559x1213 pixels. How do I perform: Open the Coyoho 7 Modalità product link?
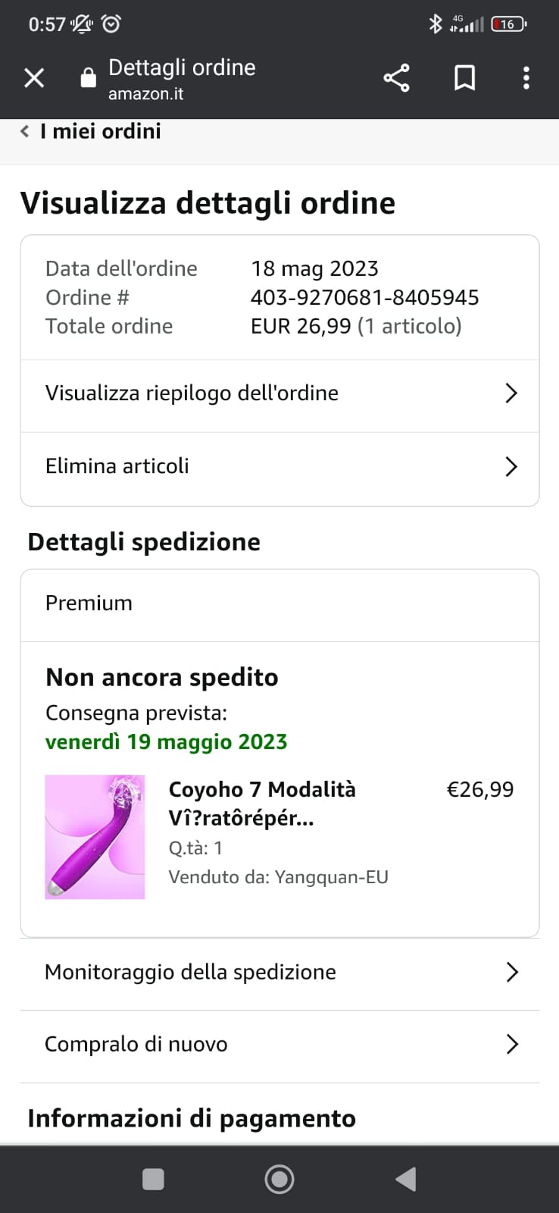(261, 804)
